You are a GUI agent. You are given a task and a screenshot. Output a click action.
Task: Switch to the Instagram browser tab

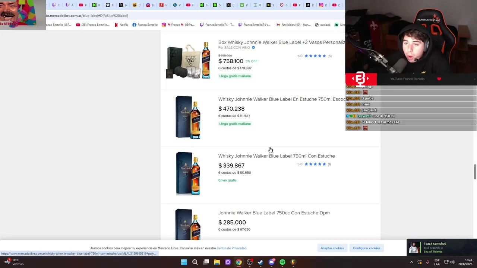(323, 5)
